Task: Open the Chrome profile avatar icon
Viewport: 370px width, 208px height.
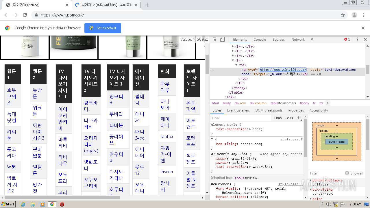Action: pyautogui.click(x=354, y=15)
